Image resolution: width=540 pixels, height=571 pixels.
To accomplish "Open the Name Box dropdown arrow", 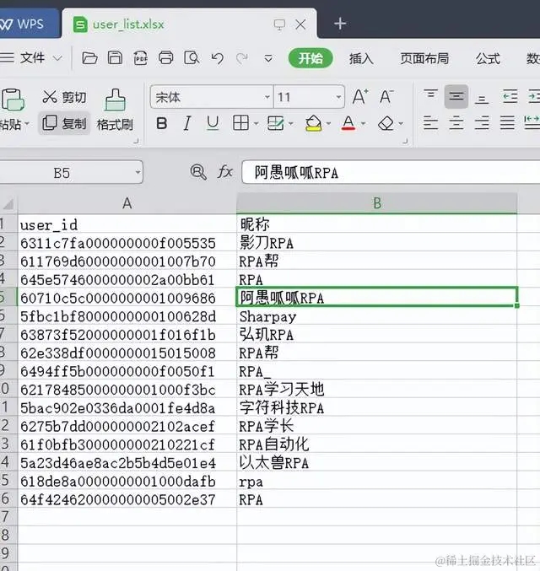I will coord(138,172).
